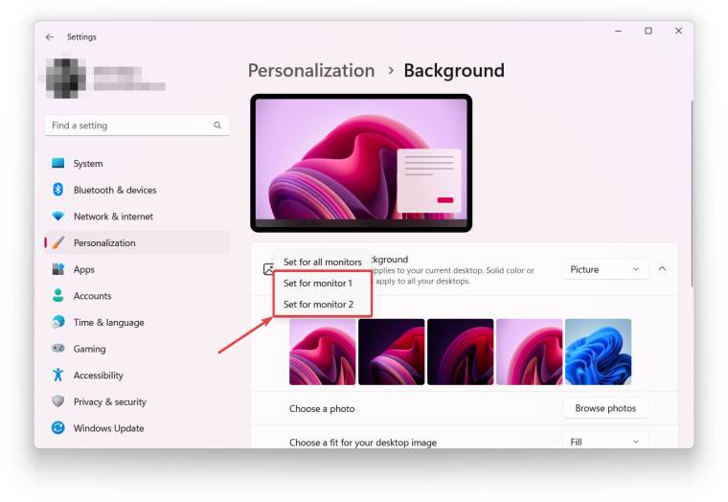Open the Accounts settings category
The image size is (728, 502).
pos(137,296)
